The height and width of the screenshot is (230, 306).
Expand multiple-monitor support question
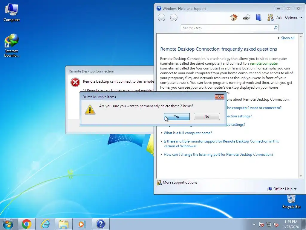221,143
